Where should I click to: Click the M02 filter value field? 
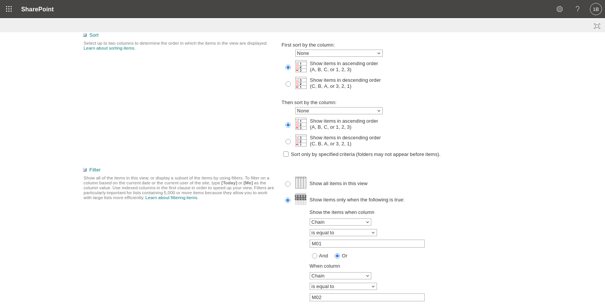[367, 298]
